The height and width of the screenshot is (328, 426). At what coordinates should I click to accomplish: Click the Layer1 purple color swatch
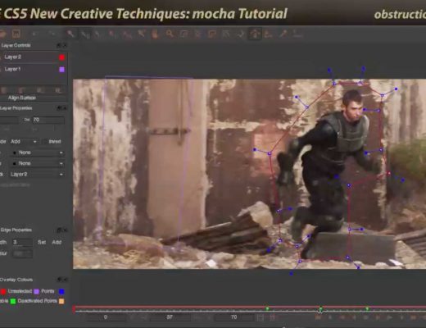62,70
